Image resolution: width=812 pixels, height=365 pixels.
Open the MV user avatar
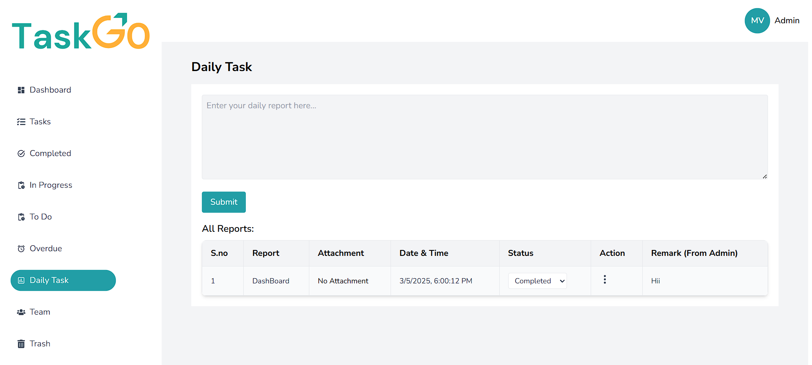(757, 21)
